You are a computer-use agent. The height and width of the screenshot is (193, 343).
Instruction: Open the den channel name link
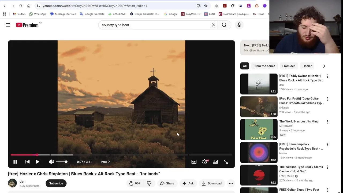click(23, 181)
